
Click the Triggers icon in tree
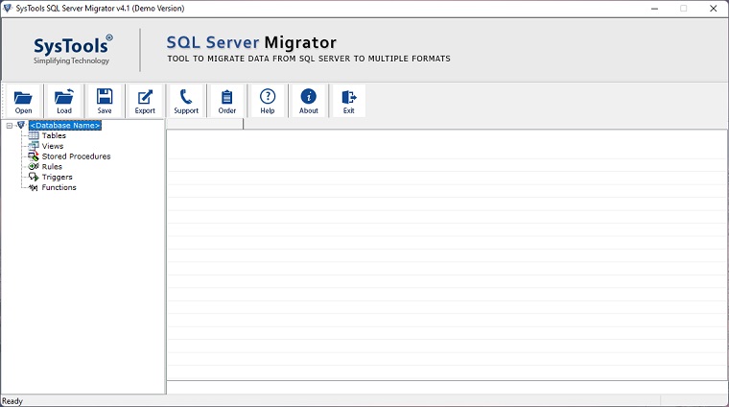click(x=34, y=177)
